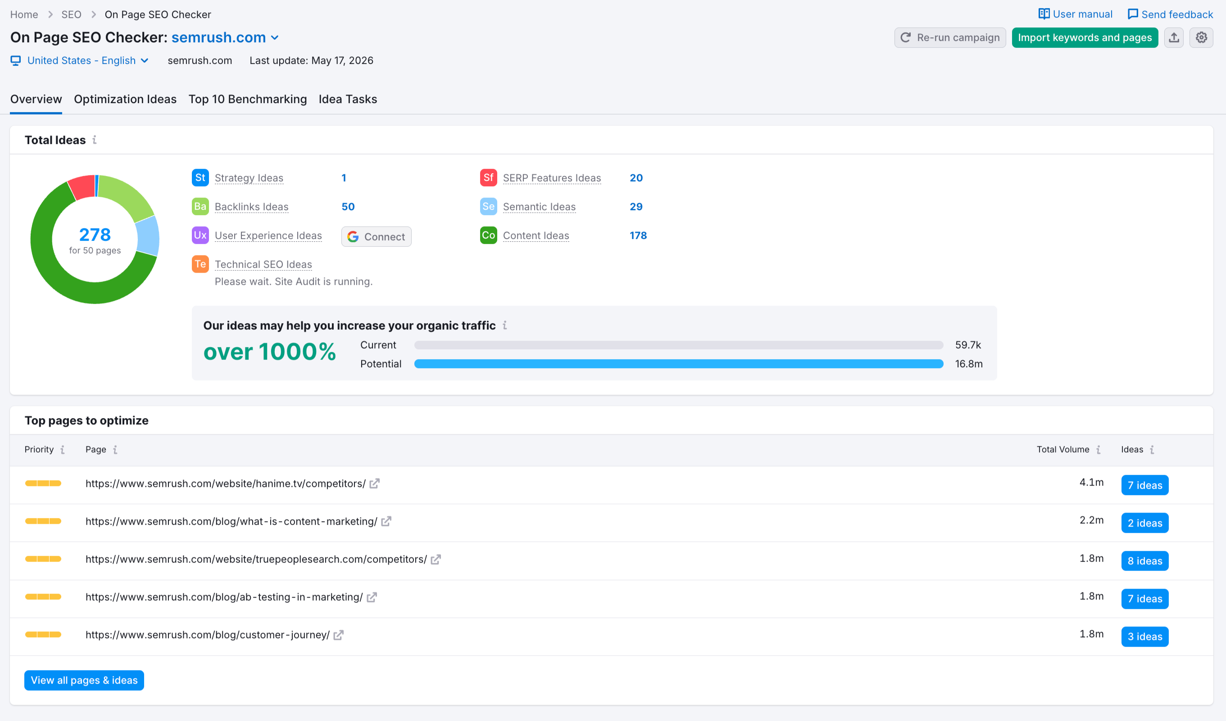The width and height of the screenshot is (1226, 721).
Task: Click the desktop device icon near location
Action: click(x=16, y=61)
